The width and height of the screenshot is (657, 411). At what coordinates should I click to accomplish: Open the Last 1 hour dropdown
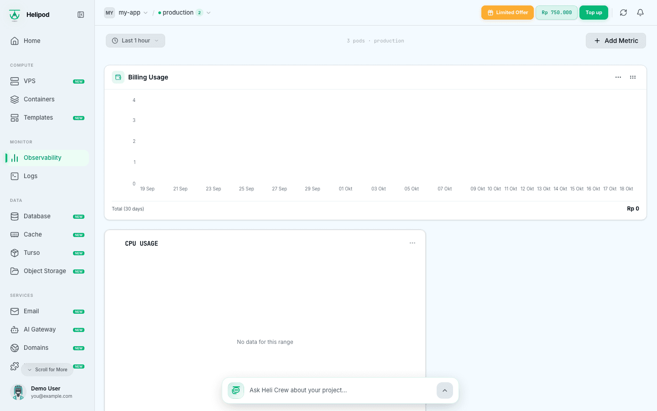pyautogui.click(x=136, y=41)
